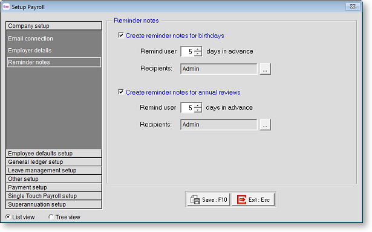Increase annual review reminder days spinner

point(198,105)
